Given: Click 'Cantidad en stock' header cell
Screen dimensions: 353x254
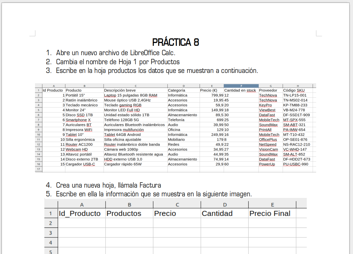Looking at the screenshot, I should click(240, 90).
